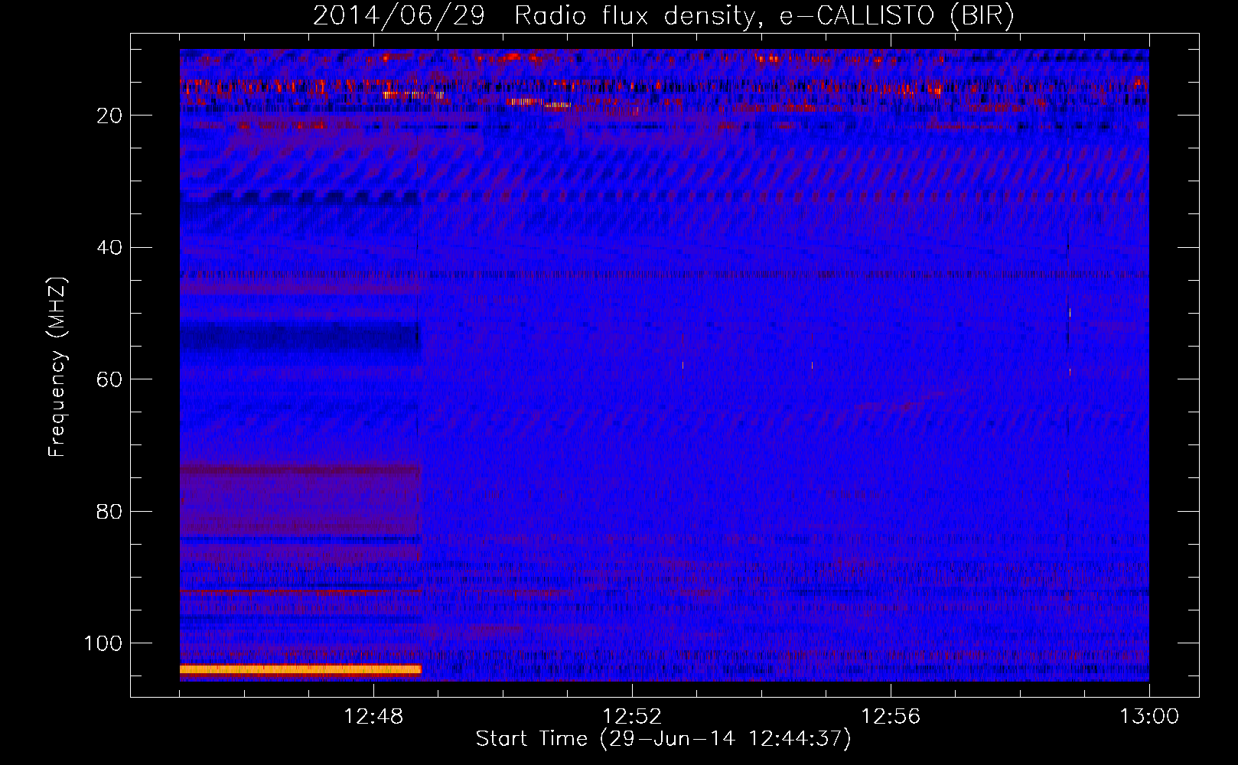This screenshot has height=765, width=1238.
Task: Click the 12:56 time tick label
Action: pos(891,717)
